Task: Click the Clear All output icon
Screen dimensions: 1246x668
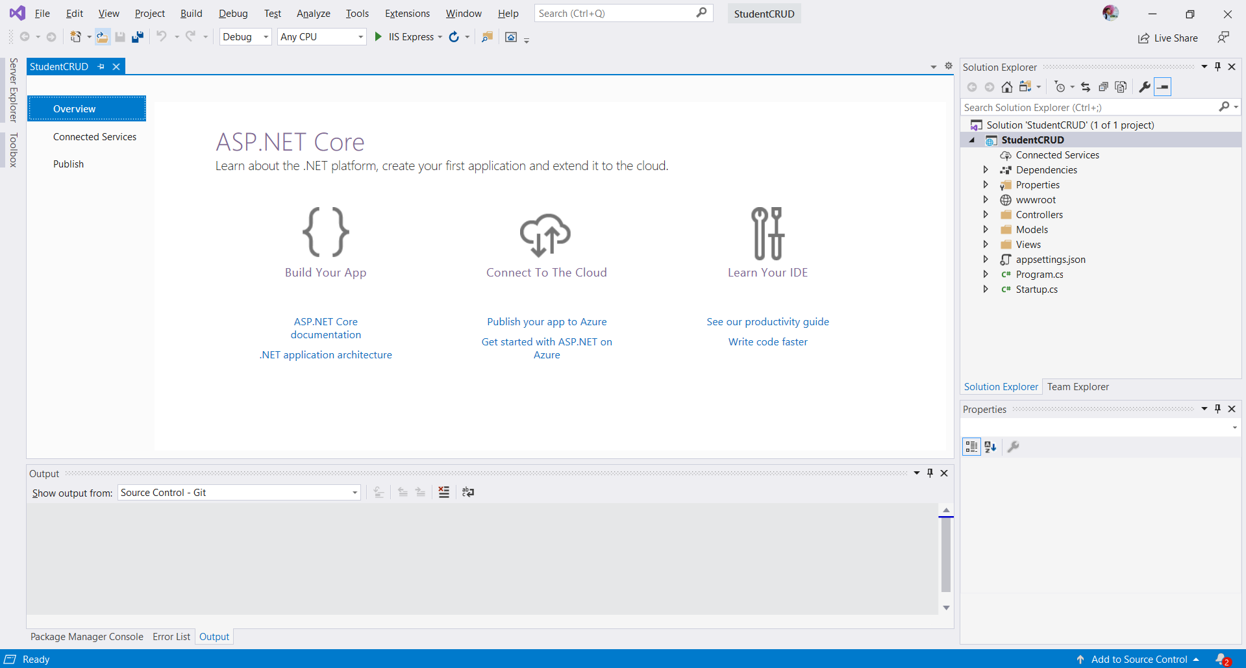Action: pyautogui.click(x=443, y=493)
